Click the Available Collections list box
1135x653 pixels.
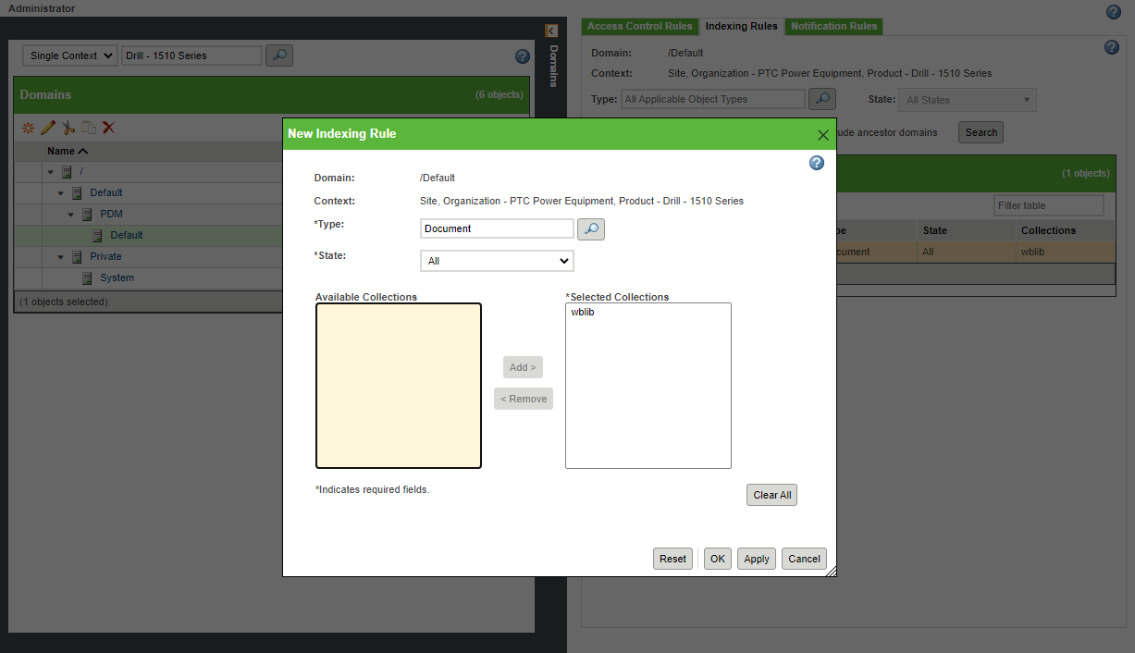pos(399,386)
